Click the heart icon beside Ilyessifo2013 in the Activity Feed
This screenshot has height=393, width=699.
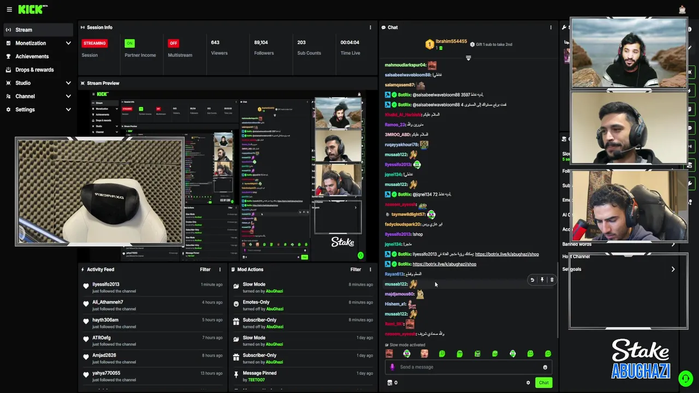pyautogui.click(x=86, y=286)
